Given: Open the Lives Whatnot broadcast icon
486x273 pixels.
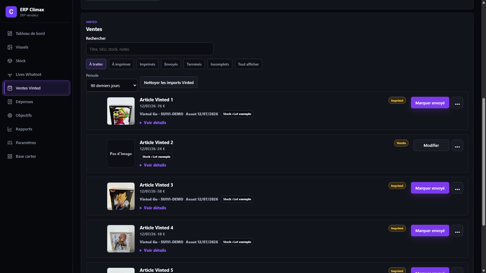Looking at the screenshot, I should [10, 74].
